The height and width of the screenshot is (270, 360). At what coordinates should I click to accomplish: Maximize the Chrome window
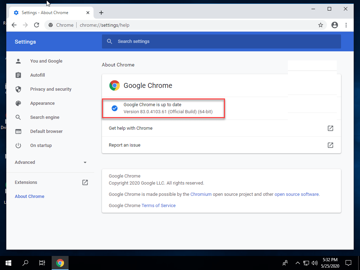tap(329, 9)
